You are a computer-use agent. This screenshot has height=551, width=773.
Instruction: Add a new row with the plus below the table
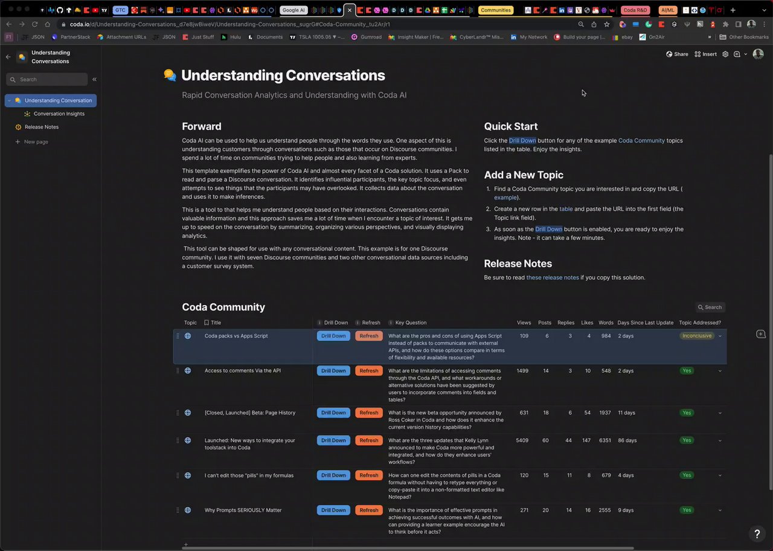click(186, 544)
